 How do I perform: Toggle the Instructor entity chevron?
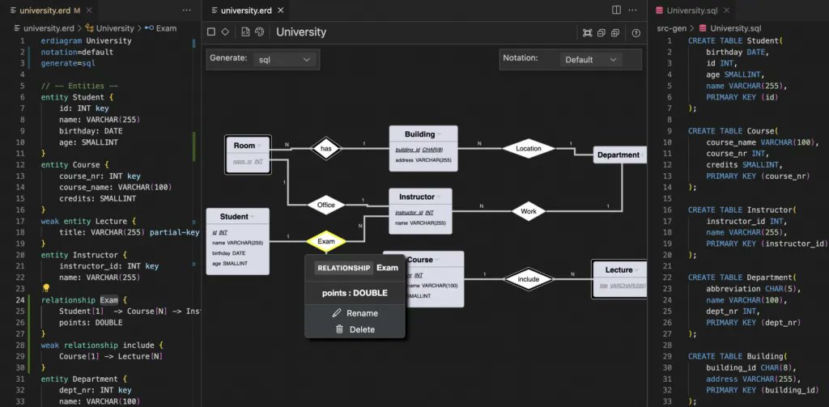438,197
